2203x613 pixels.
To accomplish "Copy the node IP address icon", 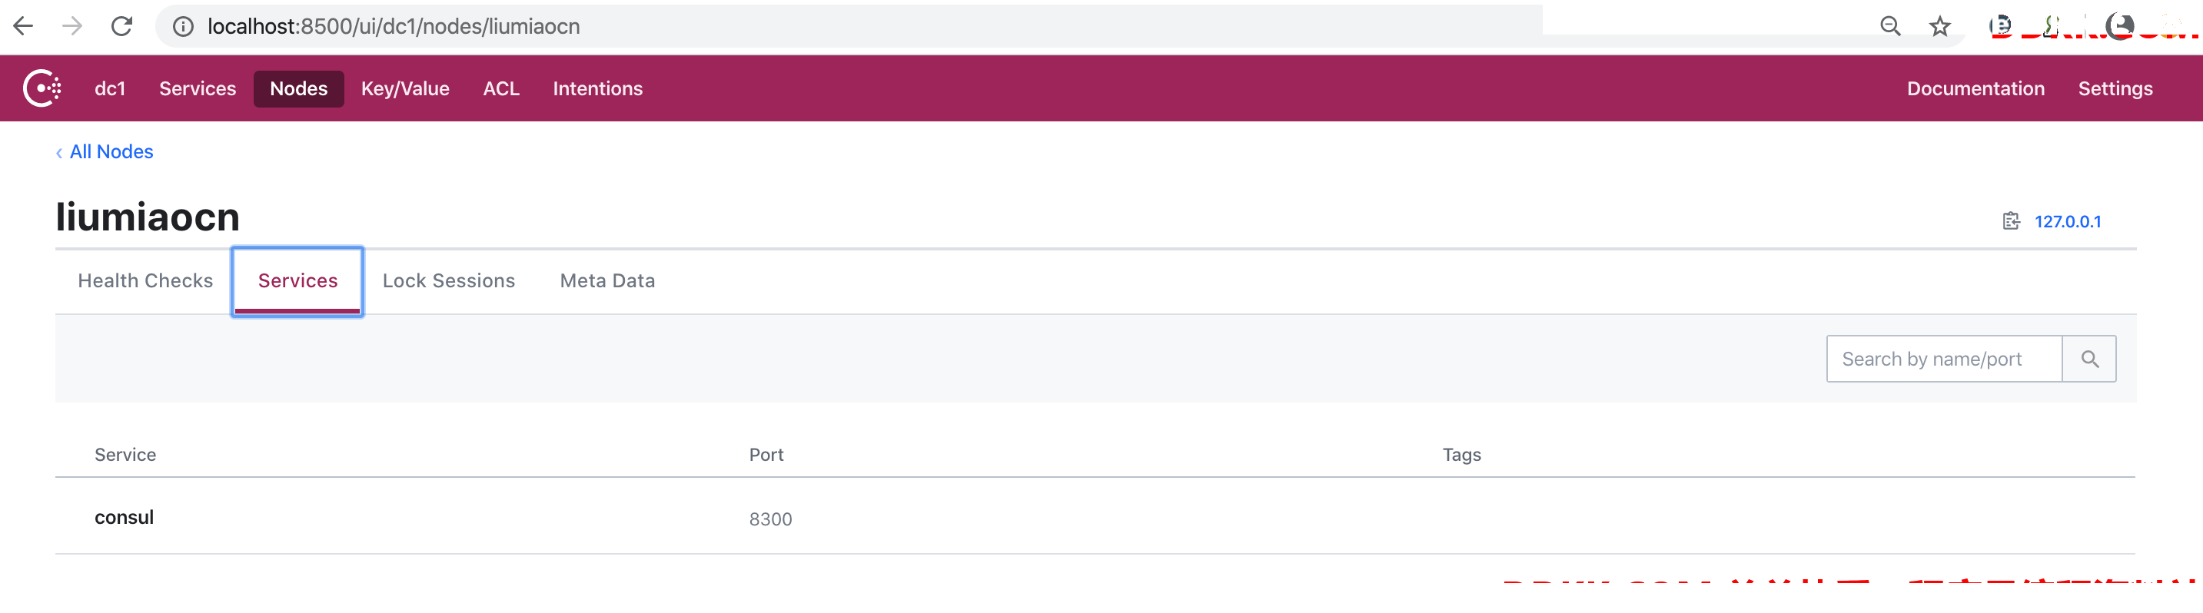I will pos(2012,221).
